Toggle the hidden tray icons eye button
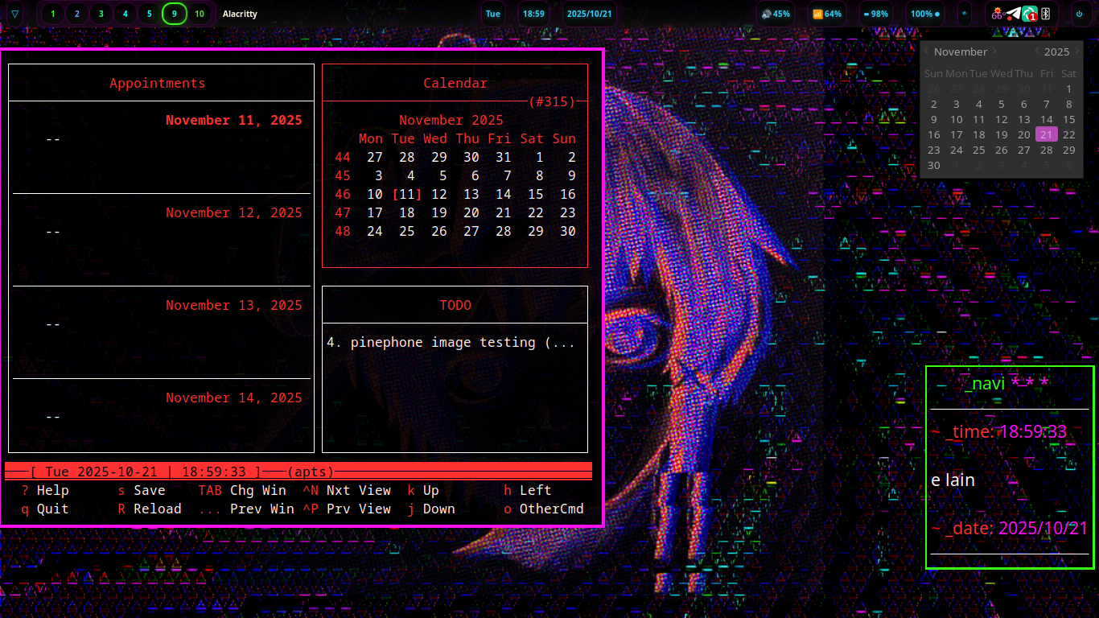Screen dimensions: 1099x618 click(x=963, y=14)
